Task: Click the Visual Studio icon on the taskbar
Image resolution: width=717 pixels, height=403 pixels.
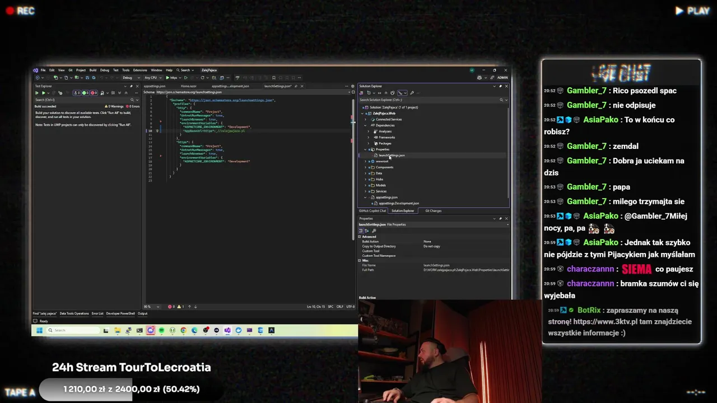Action: tap(227, 330)
